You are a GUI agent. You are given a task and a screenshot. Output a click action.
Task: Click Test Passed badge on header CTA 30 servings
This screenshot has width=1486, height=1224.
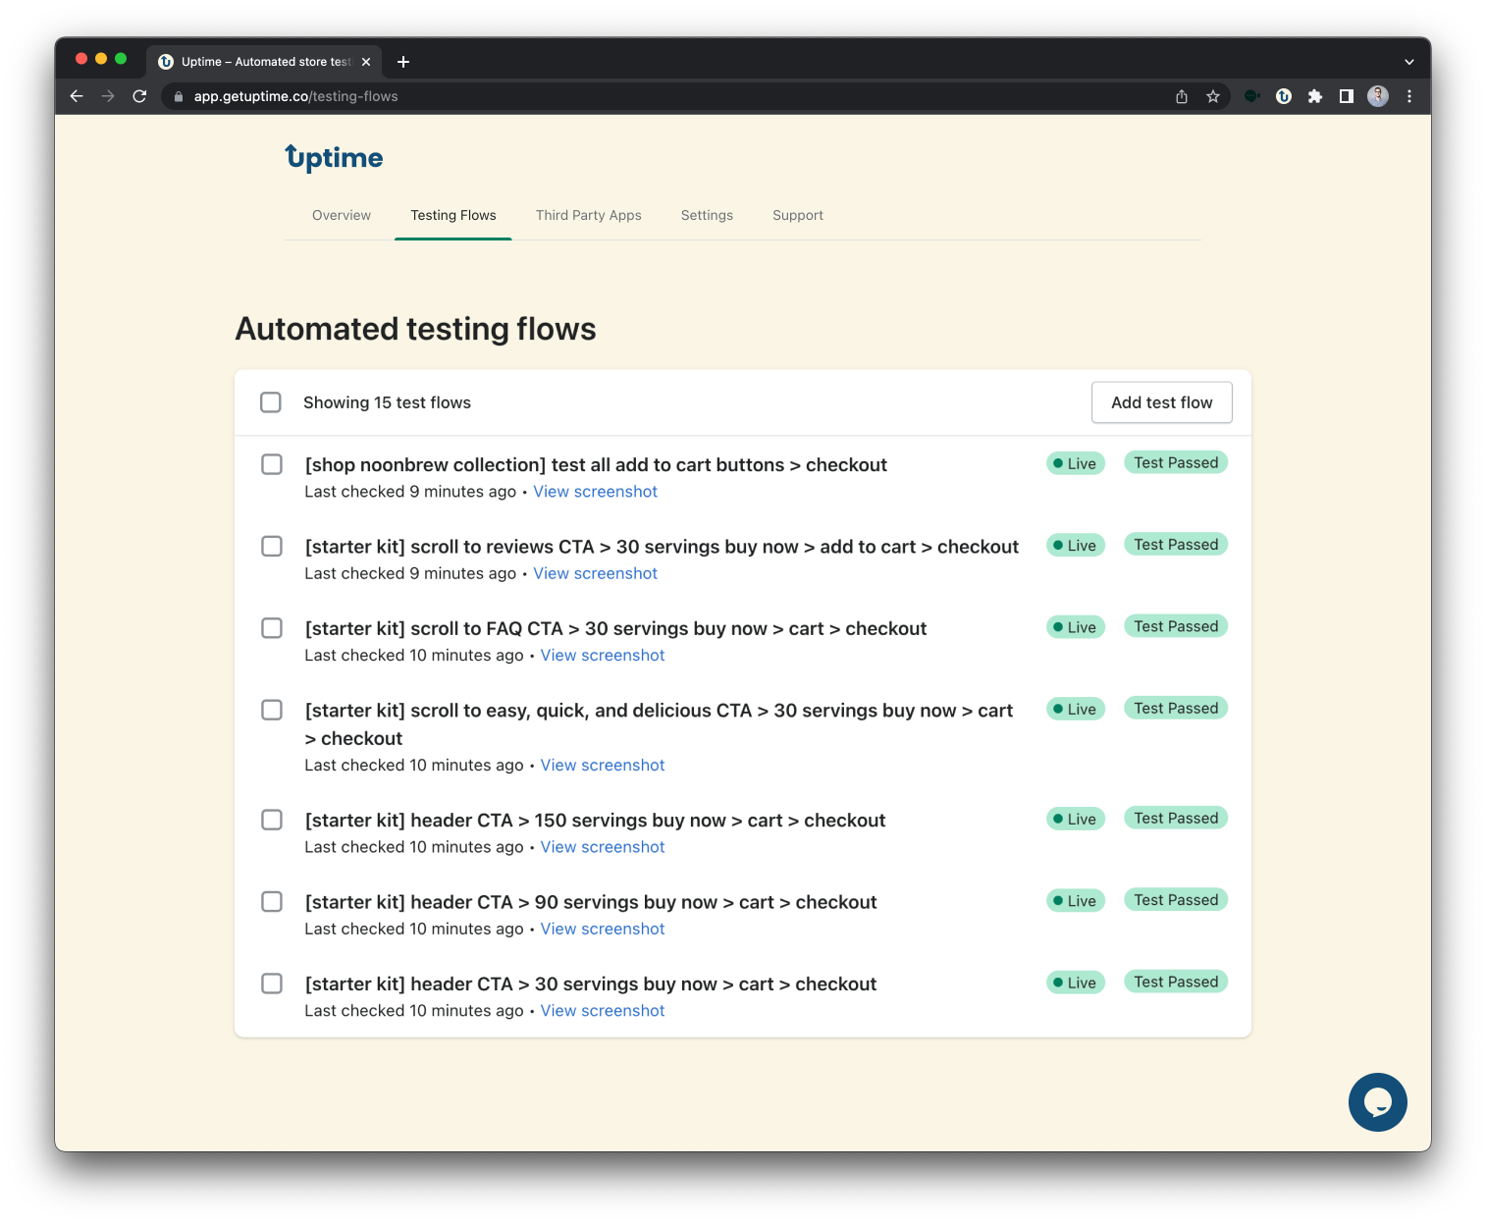[1176, 982]
